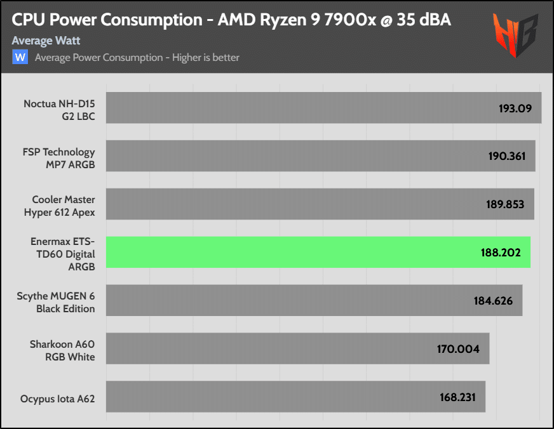Click the 170.004 value label
This screenshot has height=429, width=554.
click(x=458, y=349)
